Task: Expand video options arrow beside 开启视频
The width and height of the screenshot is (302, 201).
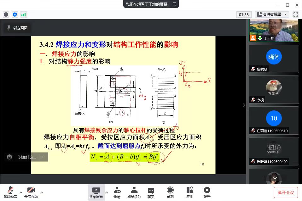Action: click(x=42, y=193)
